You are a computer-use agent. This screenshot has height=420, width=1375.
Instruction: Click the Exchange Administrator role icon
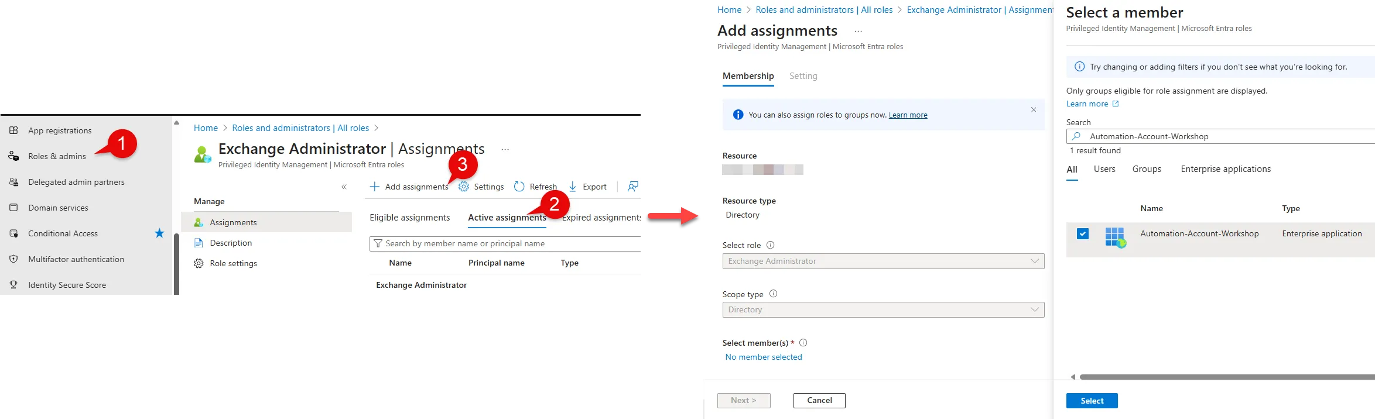point(203,155)
